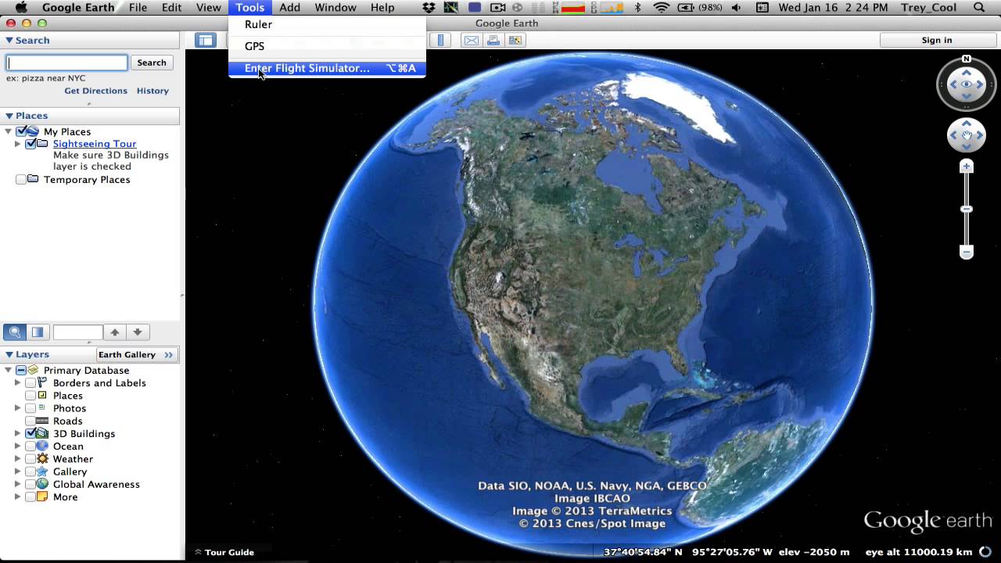Enable the Borders and Labels layer checkbox

pos(30,383)
